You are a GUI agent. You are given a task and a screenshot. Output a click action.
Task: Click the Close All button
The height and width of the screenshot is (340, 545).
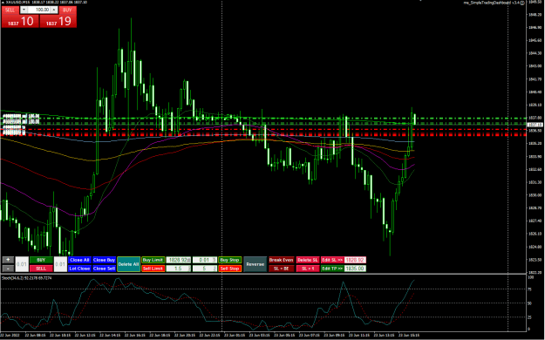pyautogui.click(x=79, y=260)
